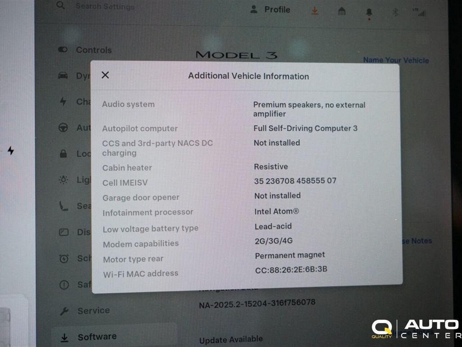Click the Safety exclamation icon in the sidebar
The width and height of the screenshot is (462, 347).
pyautogui.click(x=63, y=285)
